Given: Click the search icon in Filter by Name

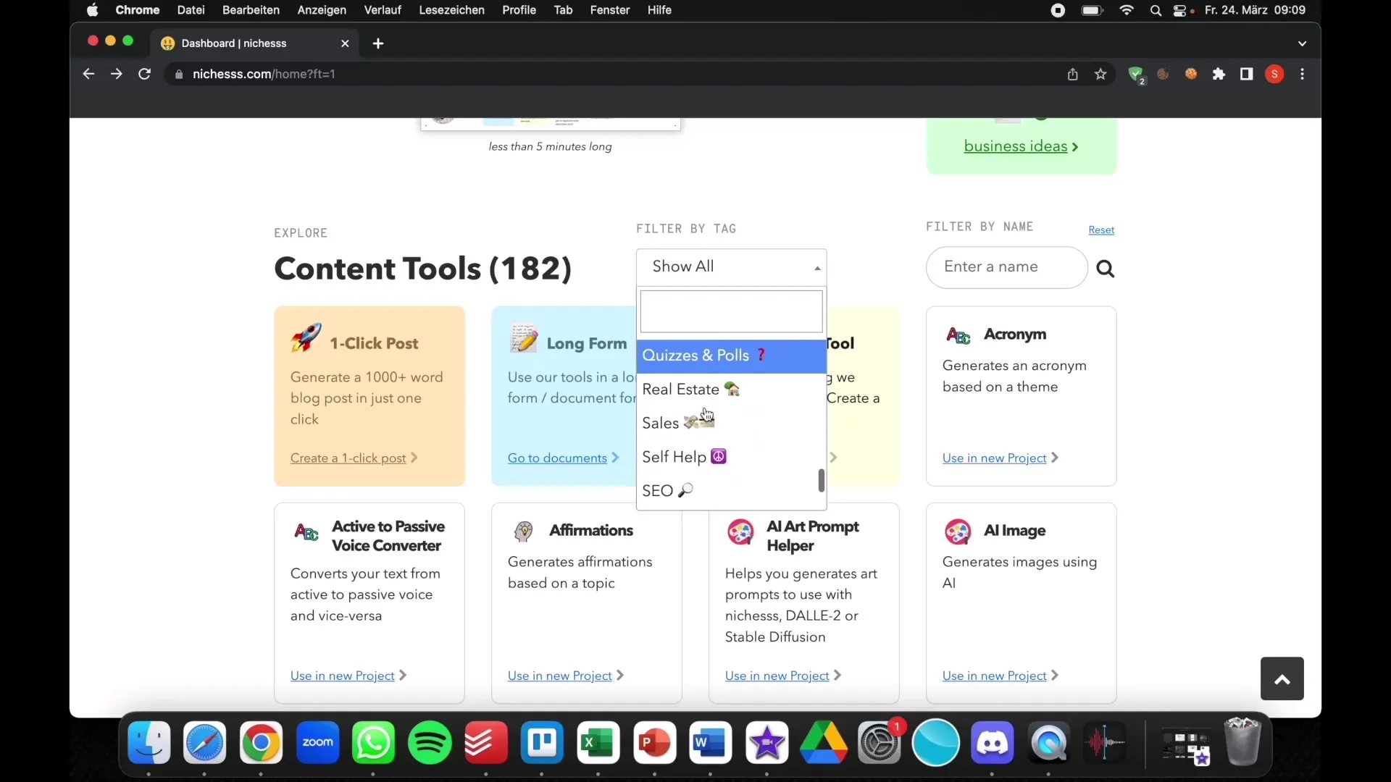Looking at the screenshot, I should click(x=1104, y=267).
